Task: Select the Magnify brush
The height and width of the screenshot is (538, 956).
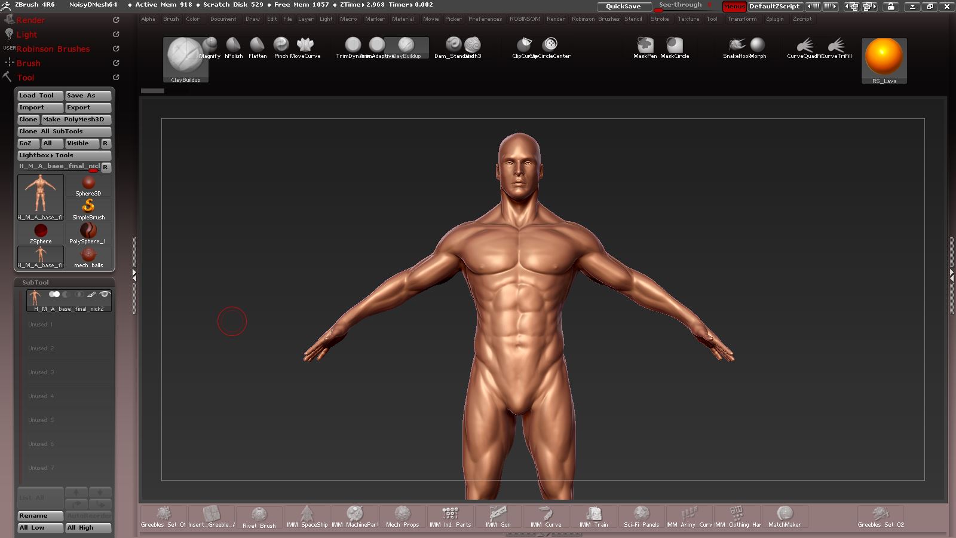Action: tap(210, 48)
